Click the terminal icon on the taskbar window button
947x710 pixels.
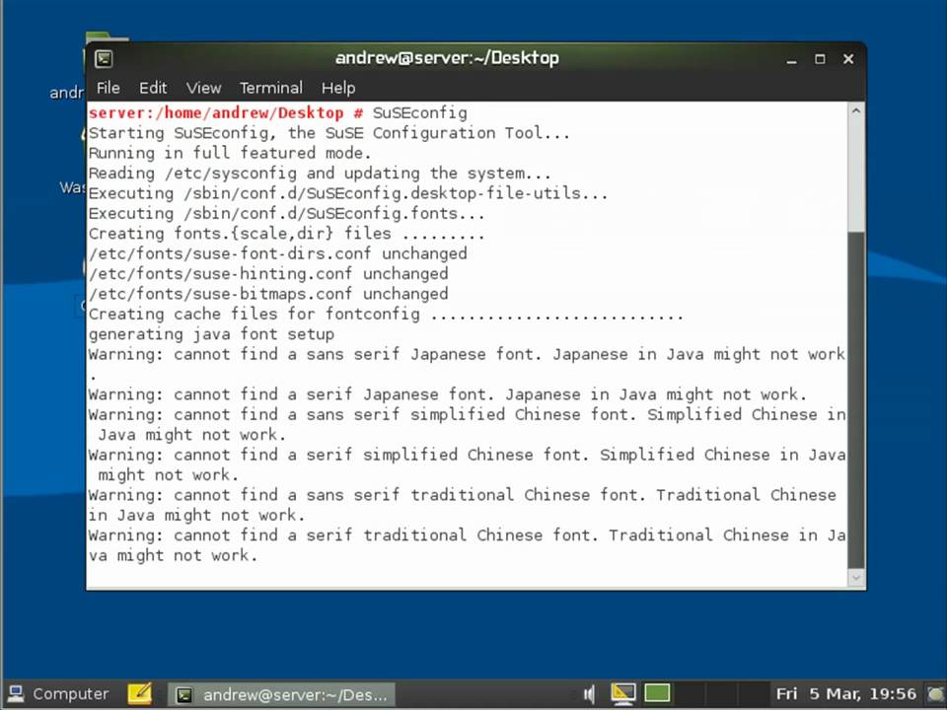coord(183,695)
